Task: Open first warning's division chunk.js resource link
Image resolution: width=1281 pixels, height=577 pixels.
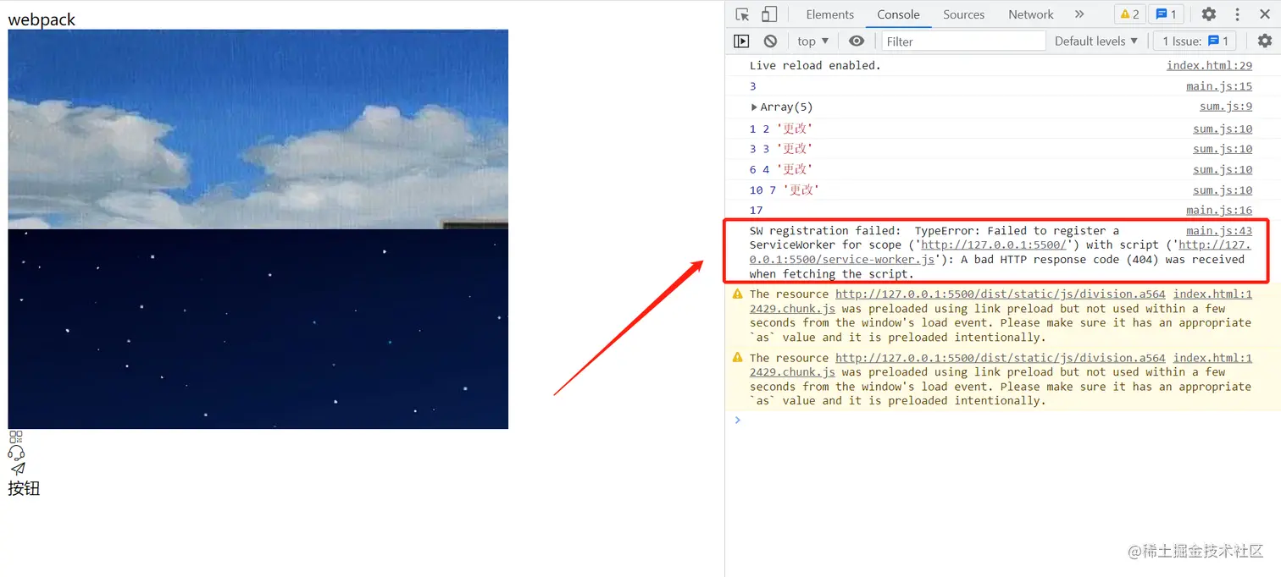Action: 1000,294
